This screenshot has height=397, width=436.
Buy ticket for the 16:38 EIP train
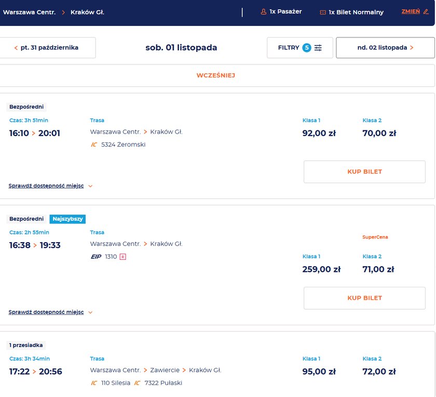(x=364, y=298)
